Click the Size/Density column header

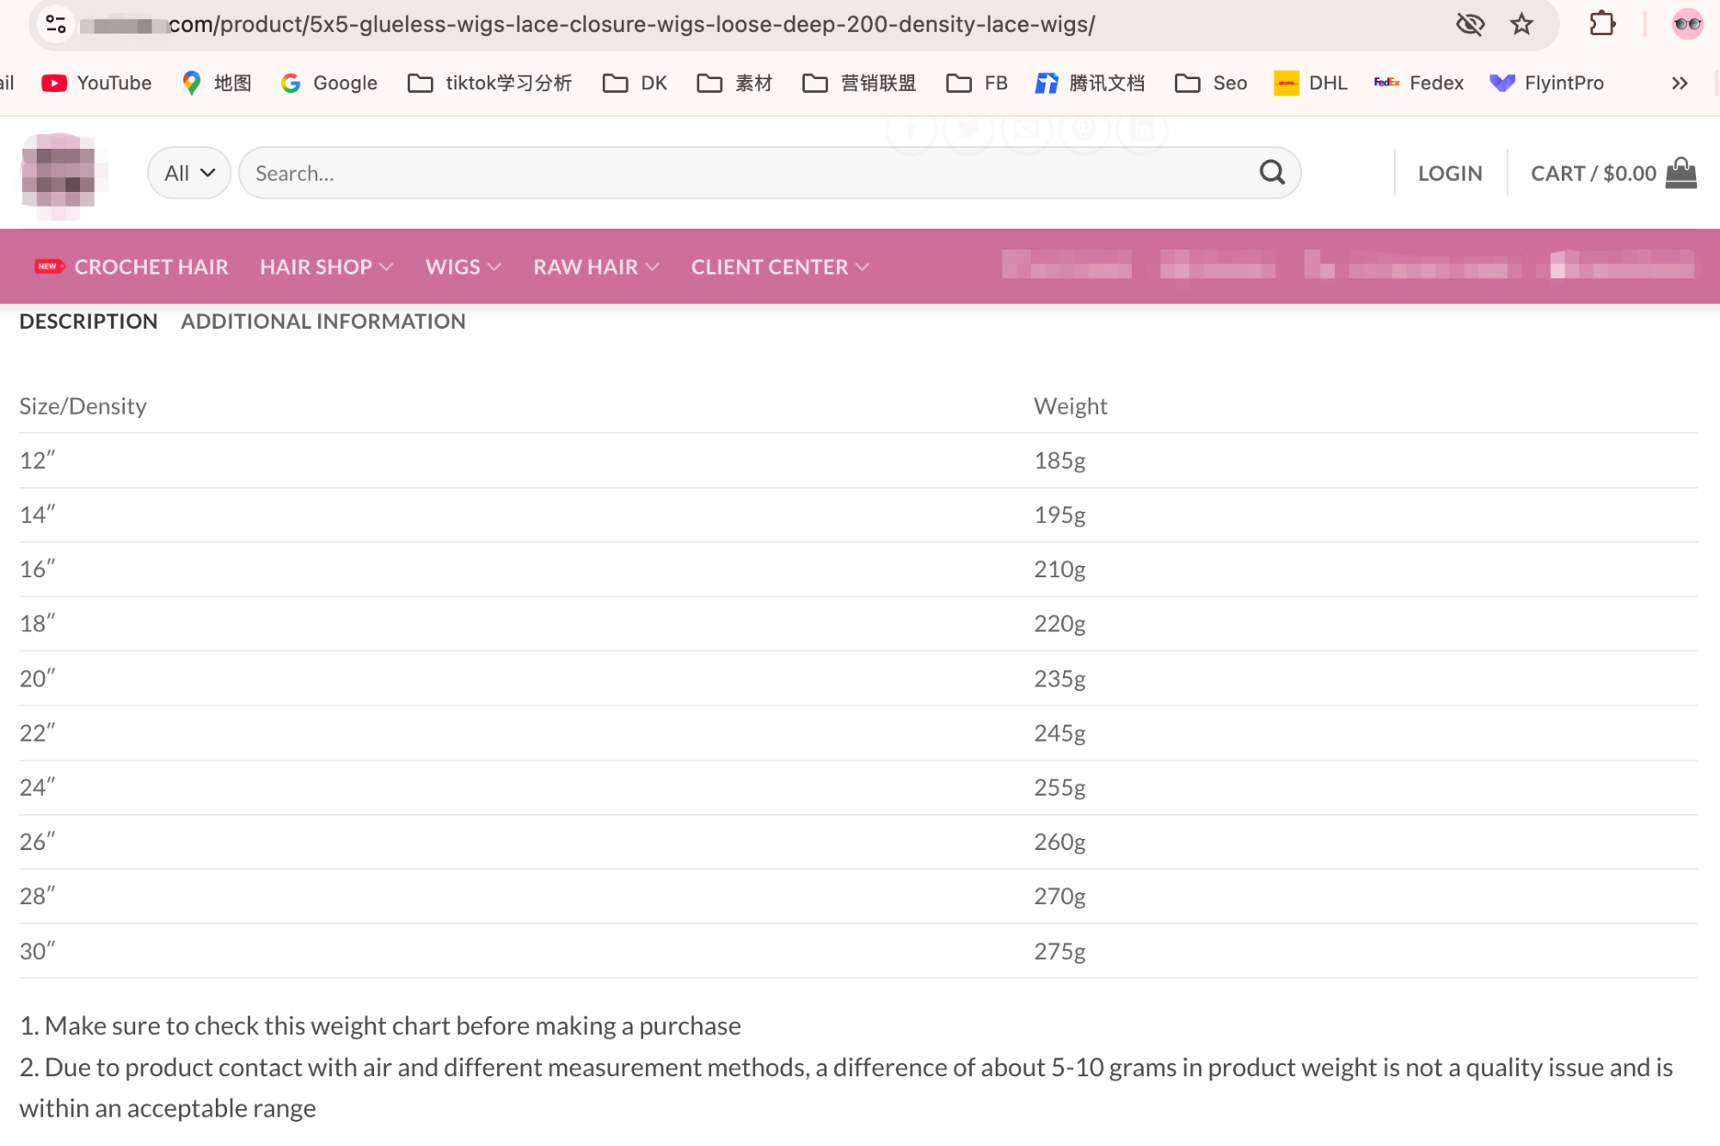click(83, 406)
